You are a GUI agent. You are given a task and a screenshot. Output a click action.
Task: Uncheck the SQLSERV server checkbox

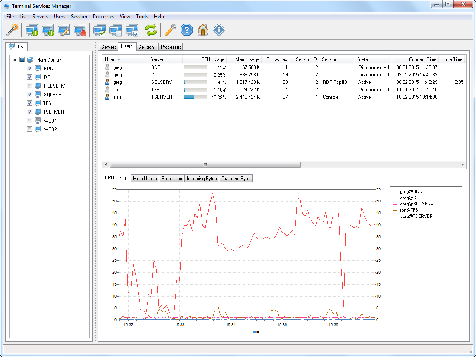point(29,95)
